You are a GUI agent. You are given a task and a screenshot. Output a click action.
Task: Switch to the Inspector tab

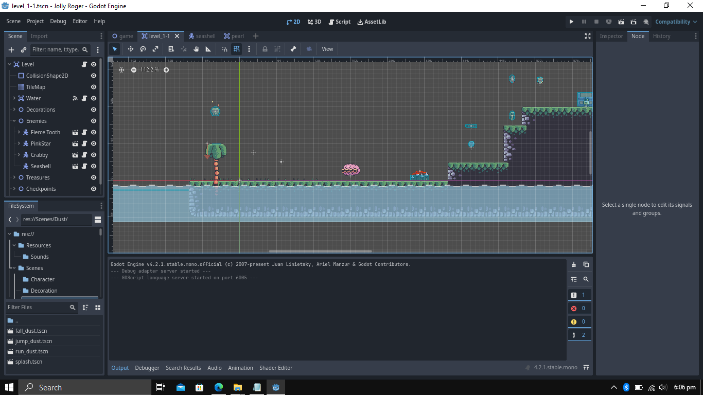611,36
